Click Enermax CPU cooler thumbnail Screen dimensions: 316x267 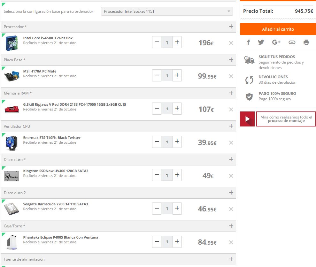pos(12,143)
